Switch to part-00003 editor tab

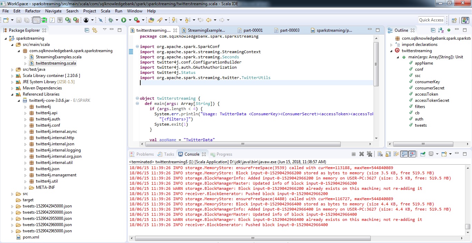tap(287, 30)
